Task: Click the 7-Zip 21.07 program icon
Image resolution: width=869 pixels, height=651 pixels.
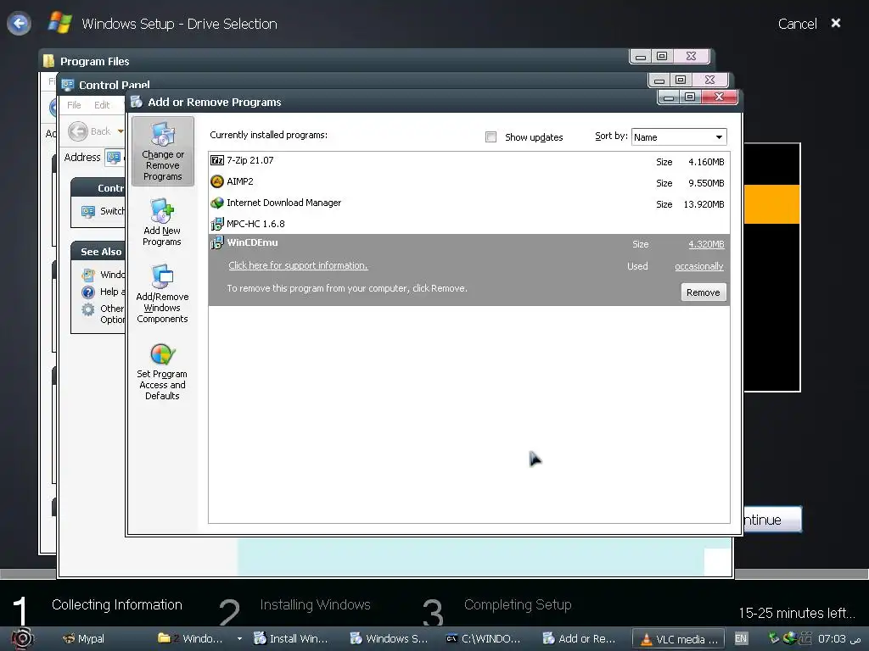Action: pyautogui.click(x=216, y=160)
